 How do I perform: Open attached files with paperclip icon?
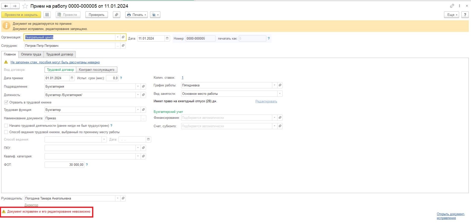pos(117,15)
